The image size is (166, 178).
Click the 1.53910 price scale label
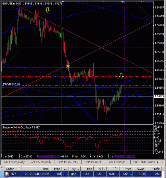pyautogui.click(x=159, y=114)
